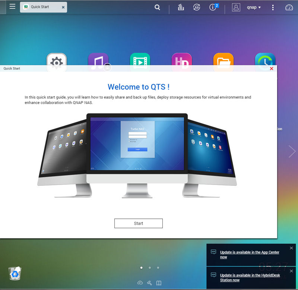Dismiss the App Center update notification
The height and width of the screenshot is (290, 298).
click(x=291, y=248)
